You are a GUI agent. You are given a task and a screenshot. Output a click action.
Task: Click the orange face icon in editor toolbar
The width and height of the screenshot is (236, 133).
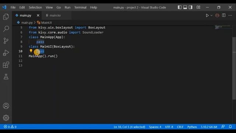point(217,16)
